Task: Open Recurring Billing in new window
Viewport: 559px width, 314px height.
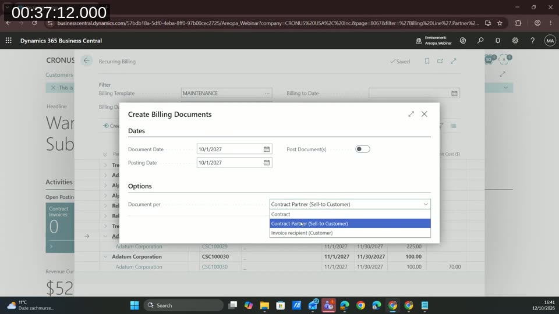Action: pyautogui.click(x=440, y=61)
